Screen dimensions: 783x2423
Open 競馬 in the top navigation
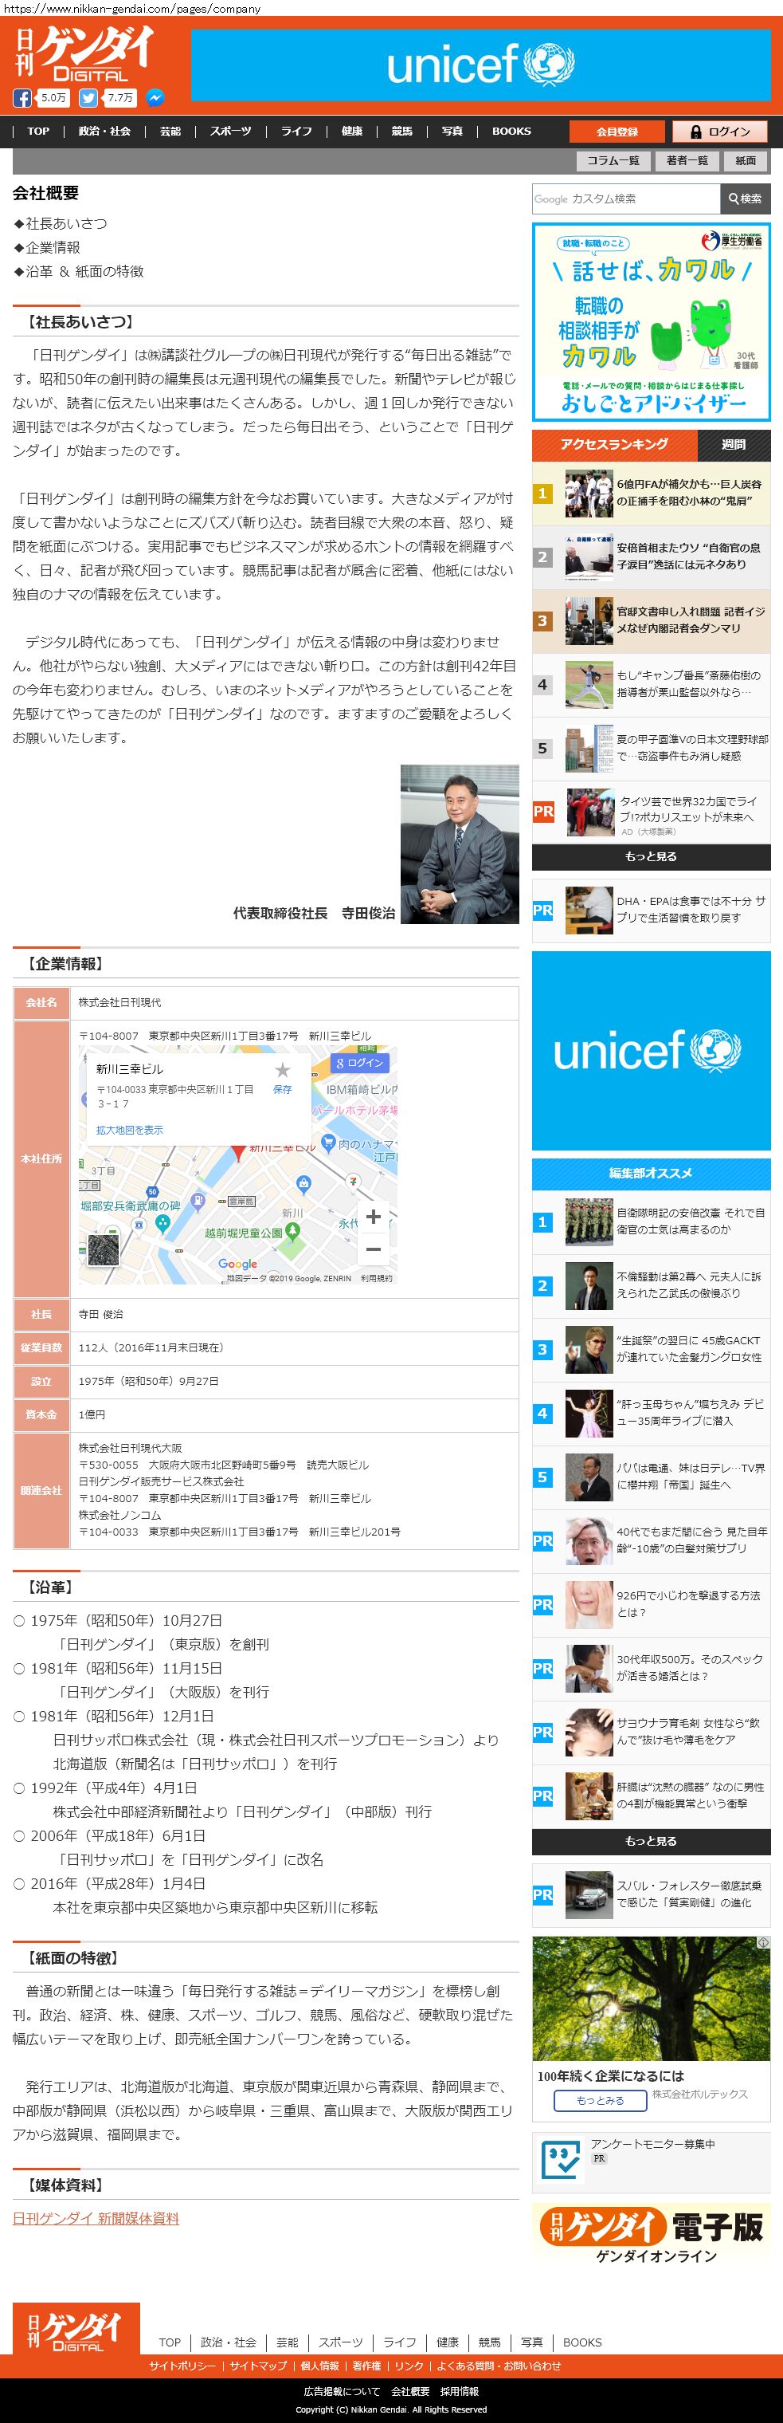(402, 132)
